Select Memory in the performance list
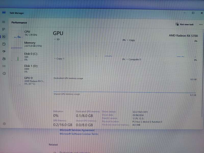The height and width of the screenshot is (153, 204). pos(30,44)
